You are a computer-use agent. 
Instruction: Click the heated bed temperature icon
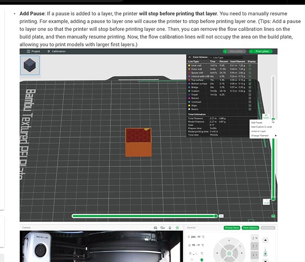point(189,245)
